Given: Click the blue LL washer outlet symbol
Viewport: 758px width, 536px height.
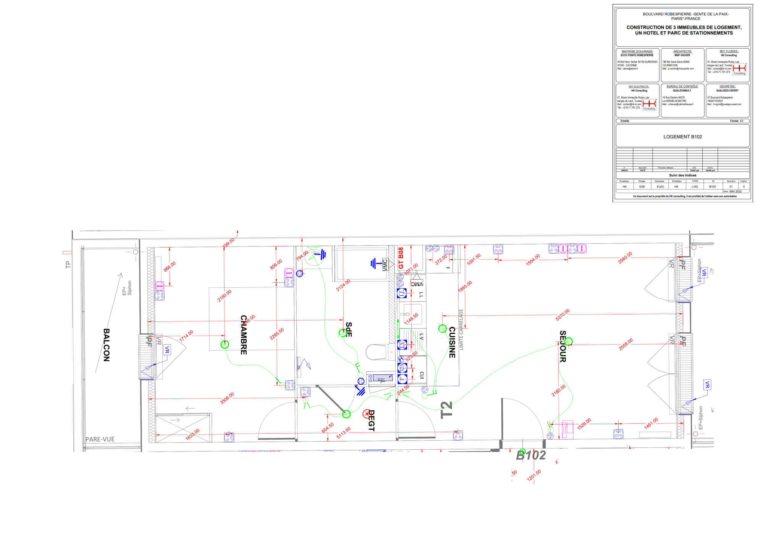Looking at the screenshot, I should pos(402,293).
